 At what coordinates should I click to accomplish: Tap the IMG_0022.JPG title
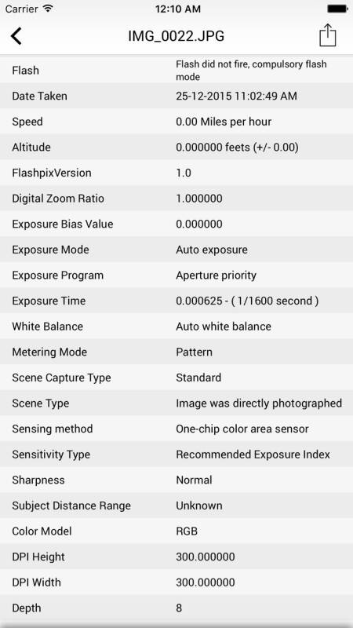(176, 36)
